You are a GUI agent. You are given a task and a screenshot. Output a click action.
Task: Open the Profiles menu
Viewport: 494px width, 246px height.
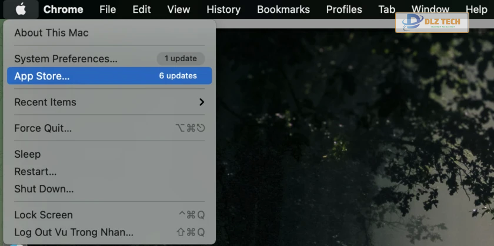pyautogui.click(x=344, y=9)
